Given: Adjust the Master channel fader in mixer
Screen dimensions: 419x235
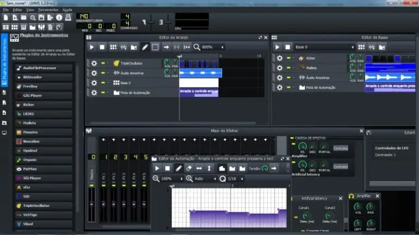Looking at the screenshot, I should (x=91, y=205).
